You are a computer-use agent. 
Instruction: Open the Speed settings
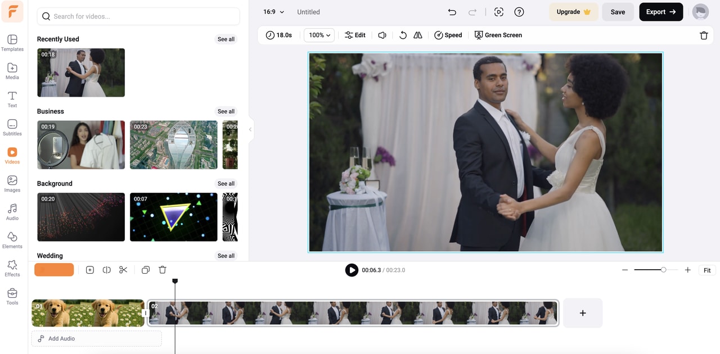point(448,35)
